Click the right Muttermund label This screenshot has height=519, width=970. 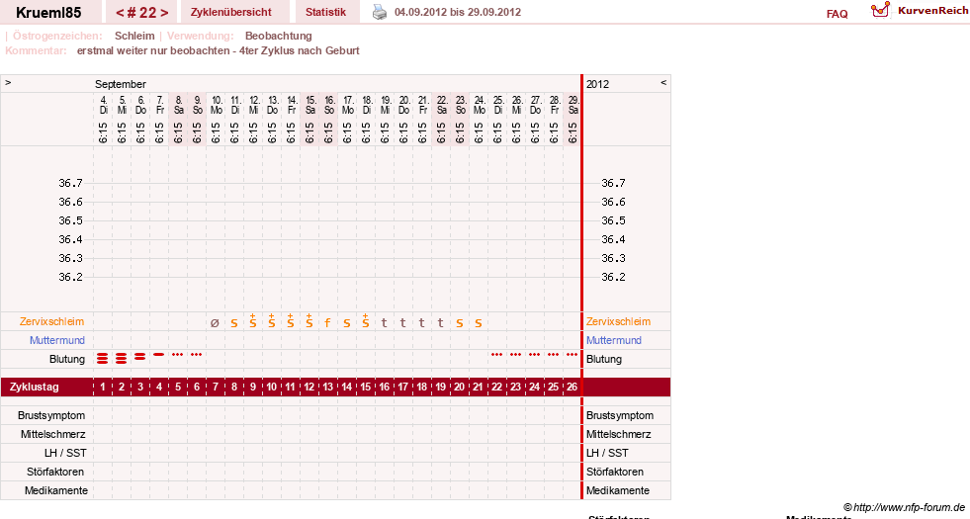tap(614, 340)
